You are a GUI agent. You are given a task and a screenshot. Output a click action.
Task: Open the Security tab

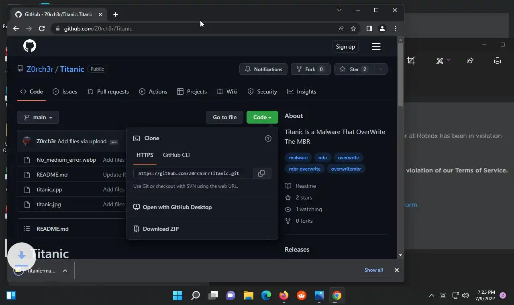coord(262,91)
